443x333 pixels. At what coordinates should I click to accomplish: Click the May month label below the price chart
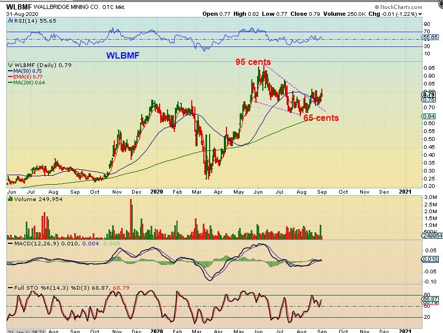tap(239, 192)
